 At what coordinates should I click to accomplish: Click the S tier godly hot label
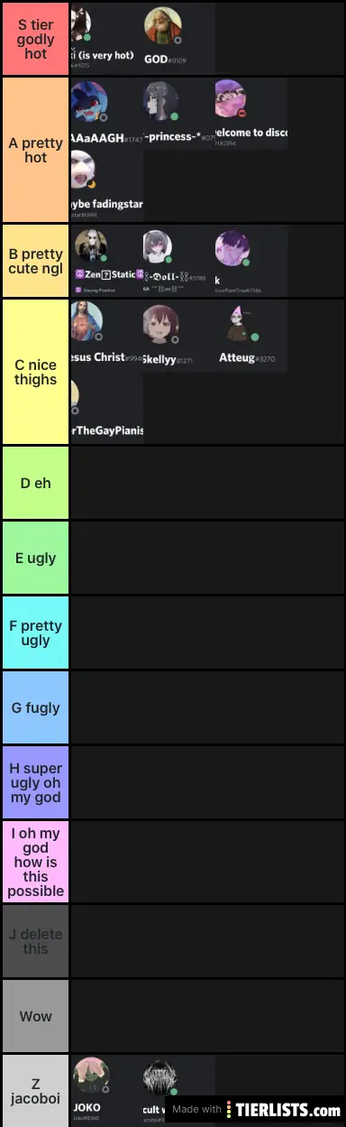pos(35,39)
